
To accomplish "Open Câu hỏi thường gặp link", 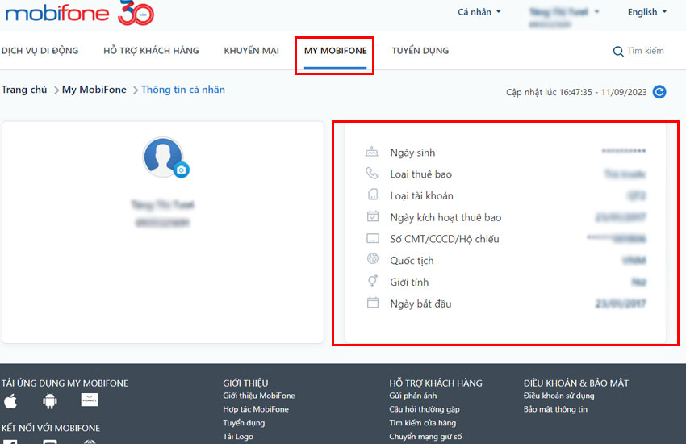I will pyautogui.click(x=424, y=409).
